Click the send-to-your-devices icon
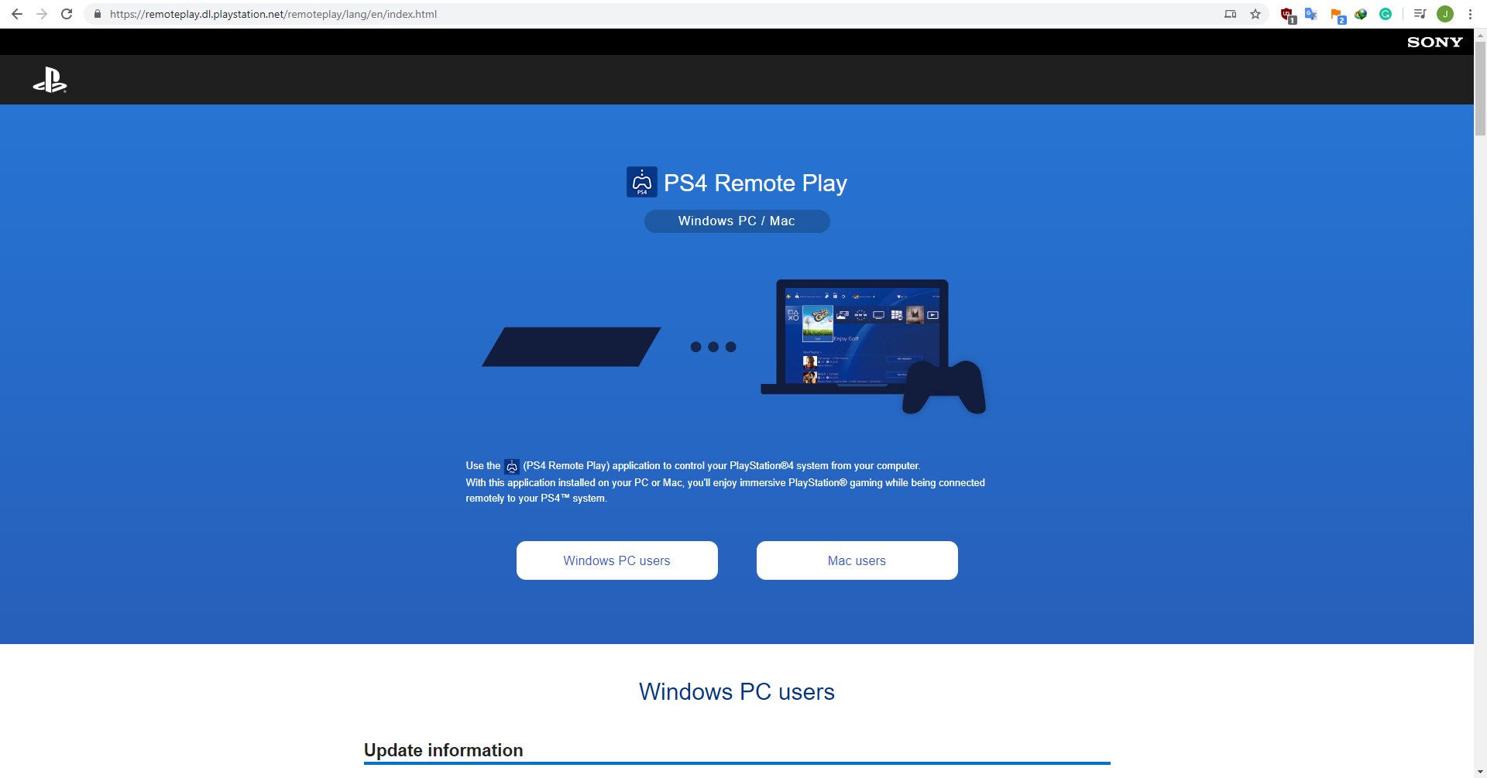Image resolution: width=1487 pixels, height=778 pixels. pyautogui.click(x=1231, y=13)
